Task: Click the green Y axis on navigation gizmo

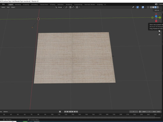Action: (160, 18)
